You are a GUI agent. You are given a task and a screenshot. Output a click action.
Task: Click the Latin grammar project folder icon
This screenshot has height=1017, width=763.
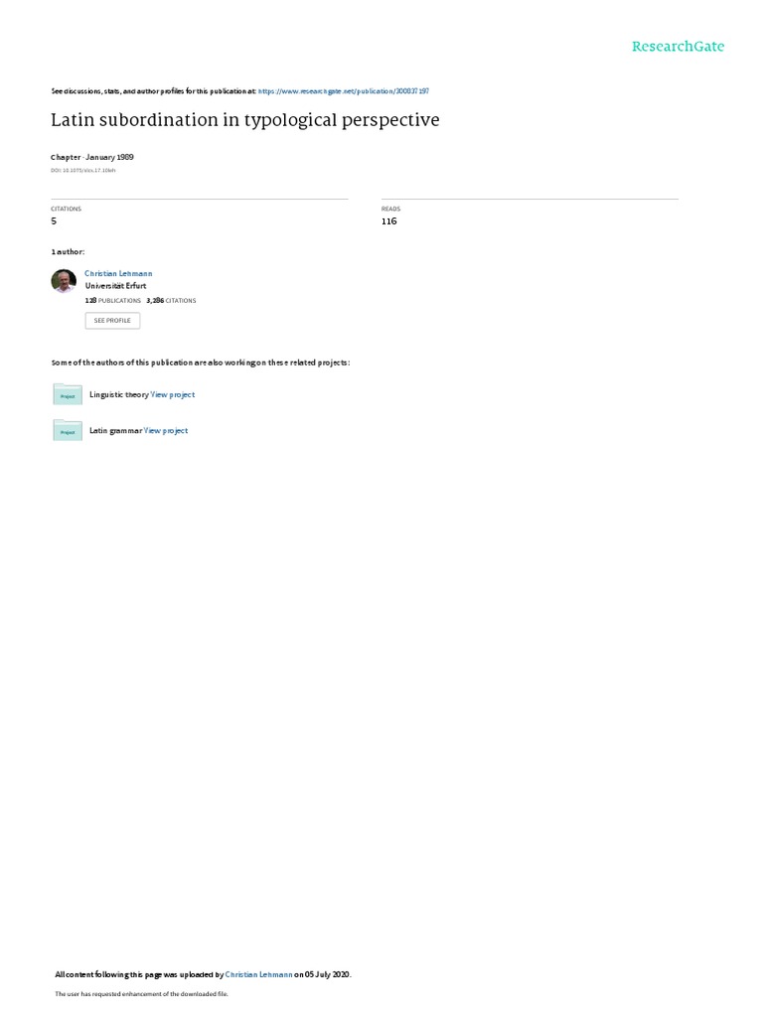[68, 430]
